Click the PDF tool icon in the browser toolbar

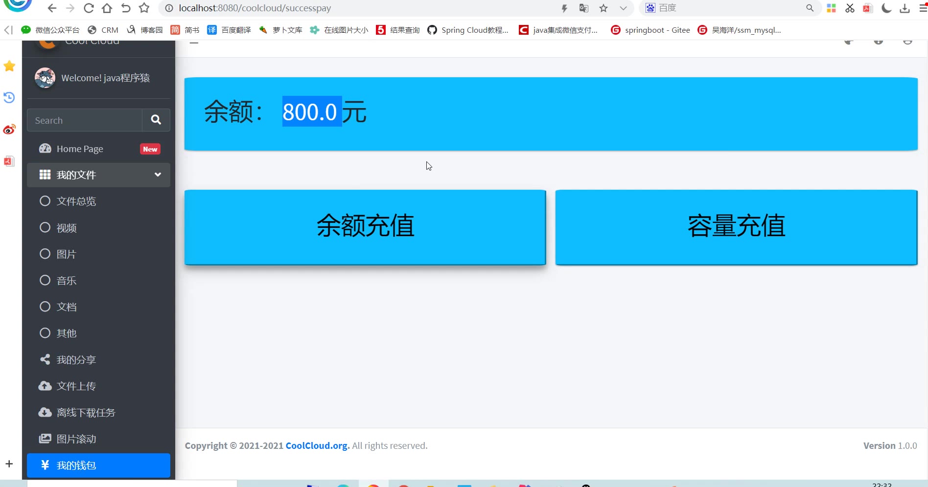click(x=868, y=8)
